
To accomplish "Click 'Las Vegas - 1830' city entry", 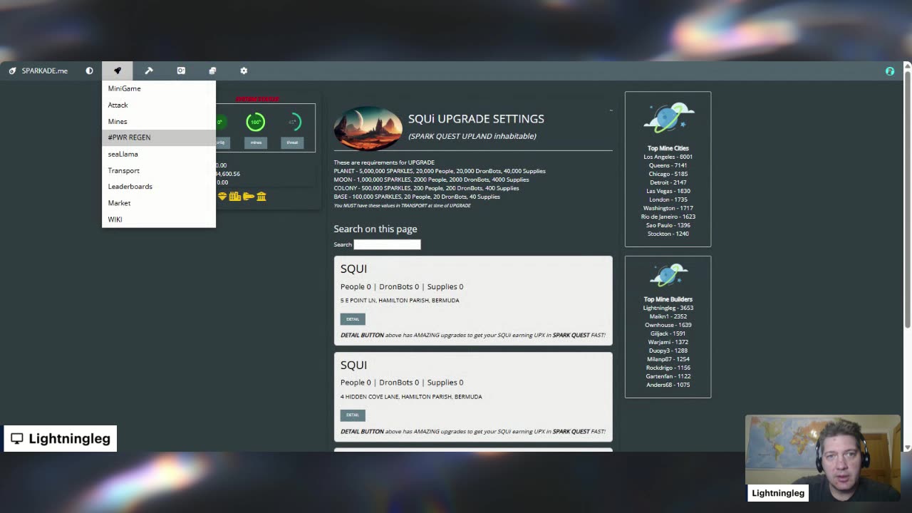I will click(x=668, y=191).
